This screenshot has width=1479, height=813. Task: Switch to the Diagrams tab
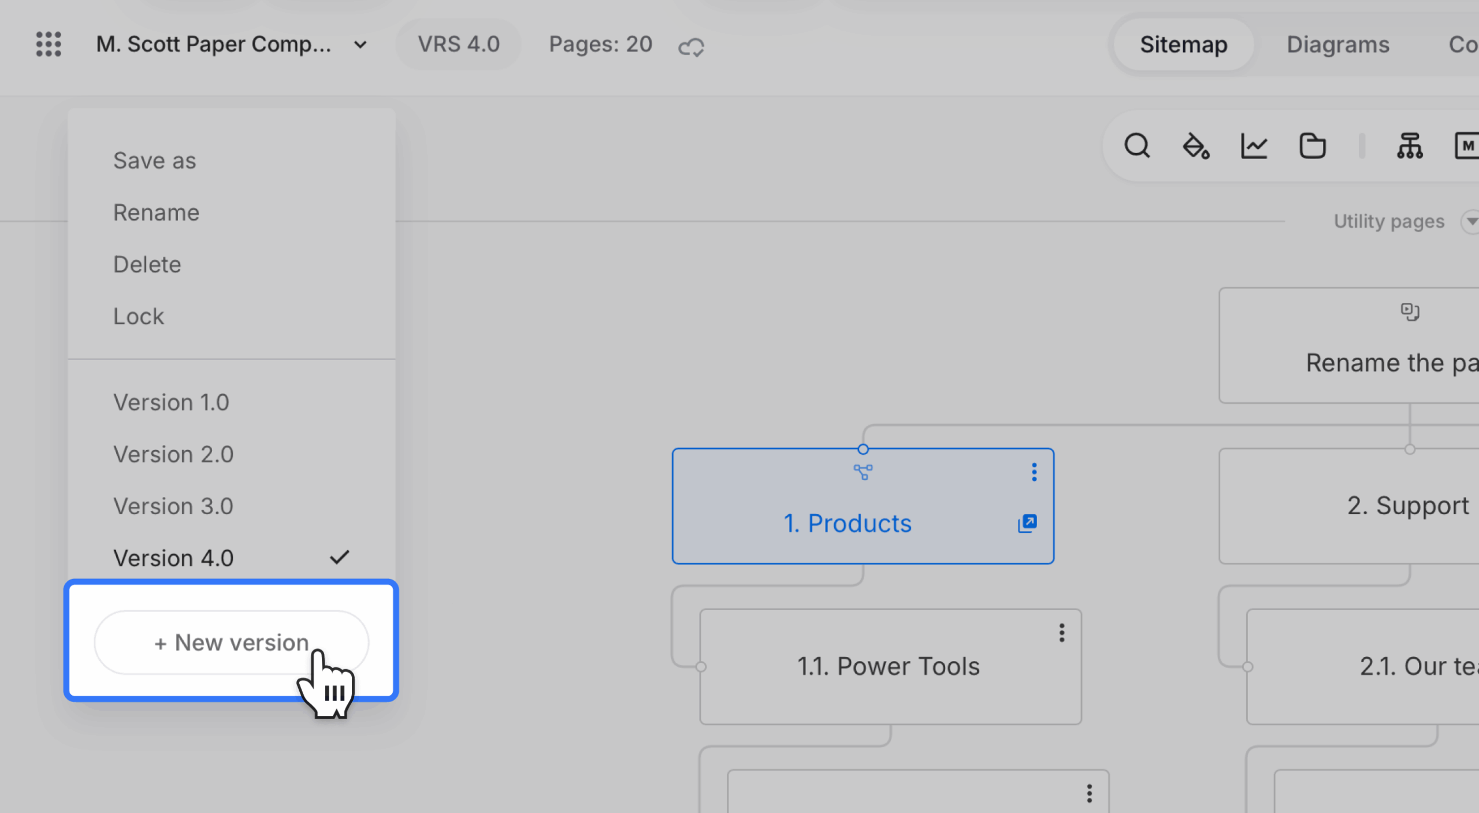(1337, 44)
